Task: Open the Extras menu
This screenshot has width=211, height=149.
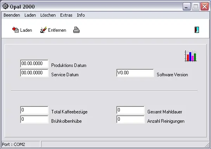Action: click(66, 15)
